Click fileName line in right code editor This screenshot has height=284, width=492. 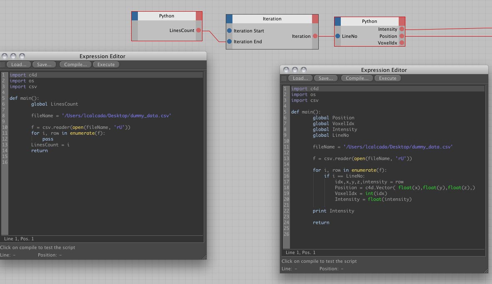[382, 147]
